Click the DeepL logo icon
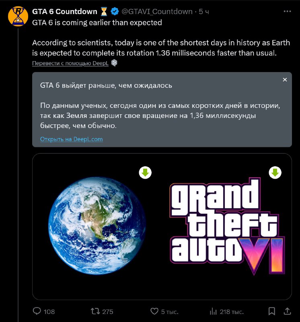 (114, 63)
